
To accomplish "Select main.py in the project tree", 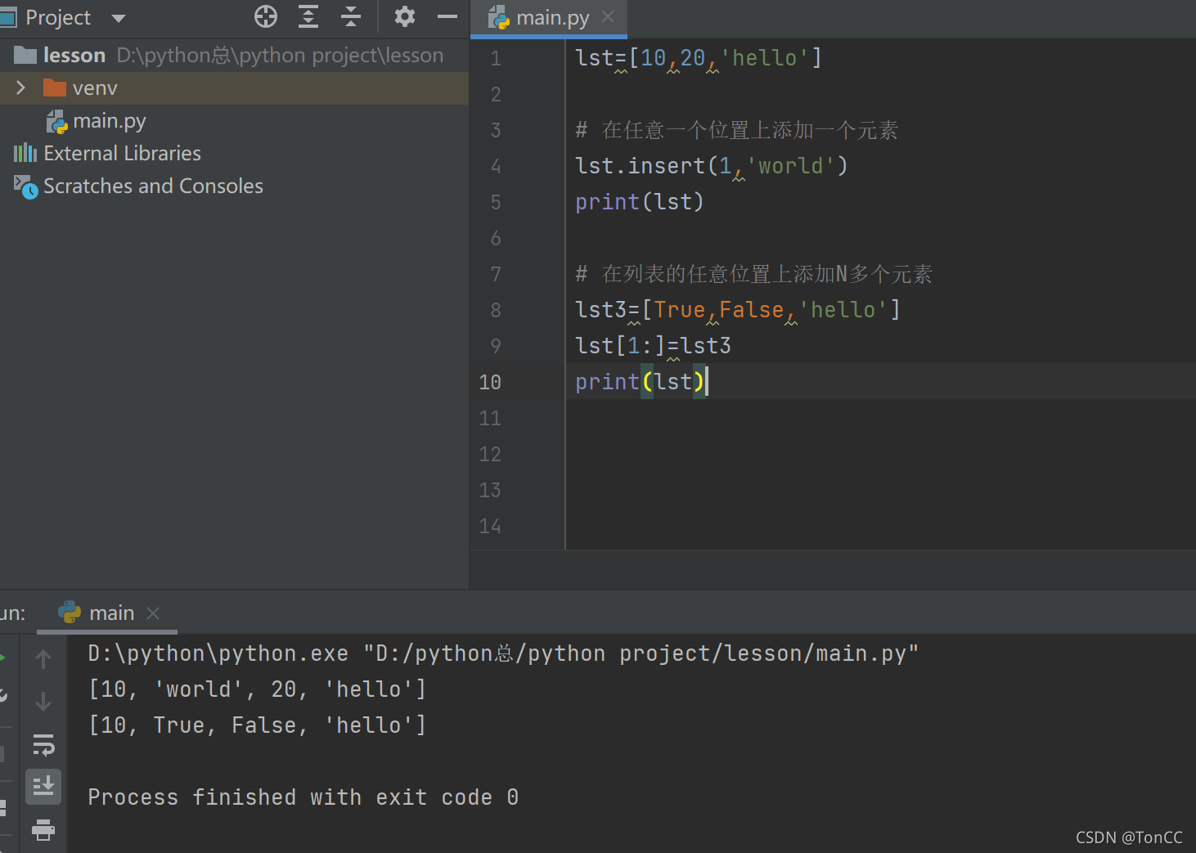I will pyautogui.click(x=110, y=121).
